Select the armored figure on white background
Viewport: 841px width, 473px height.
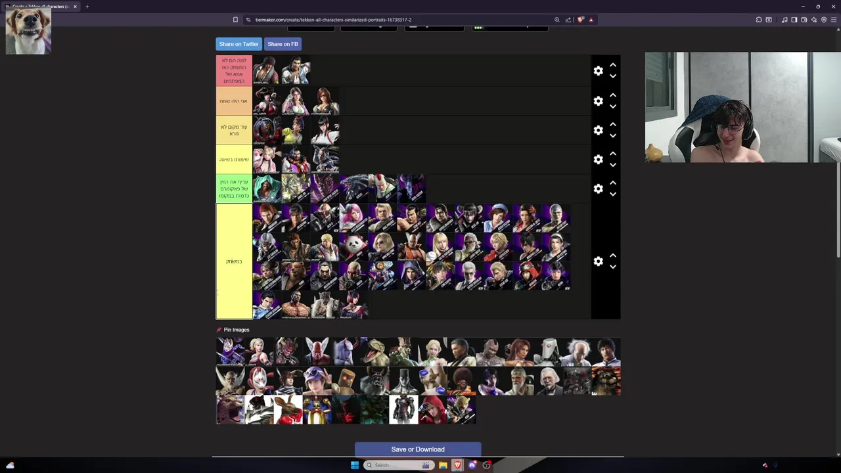403,410
